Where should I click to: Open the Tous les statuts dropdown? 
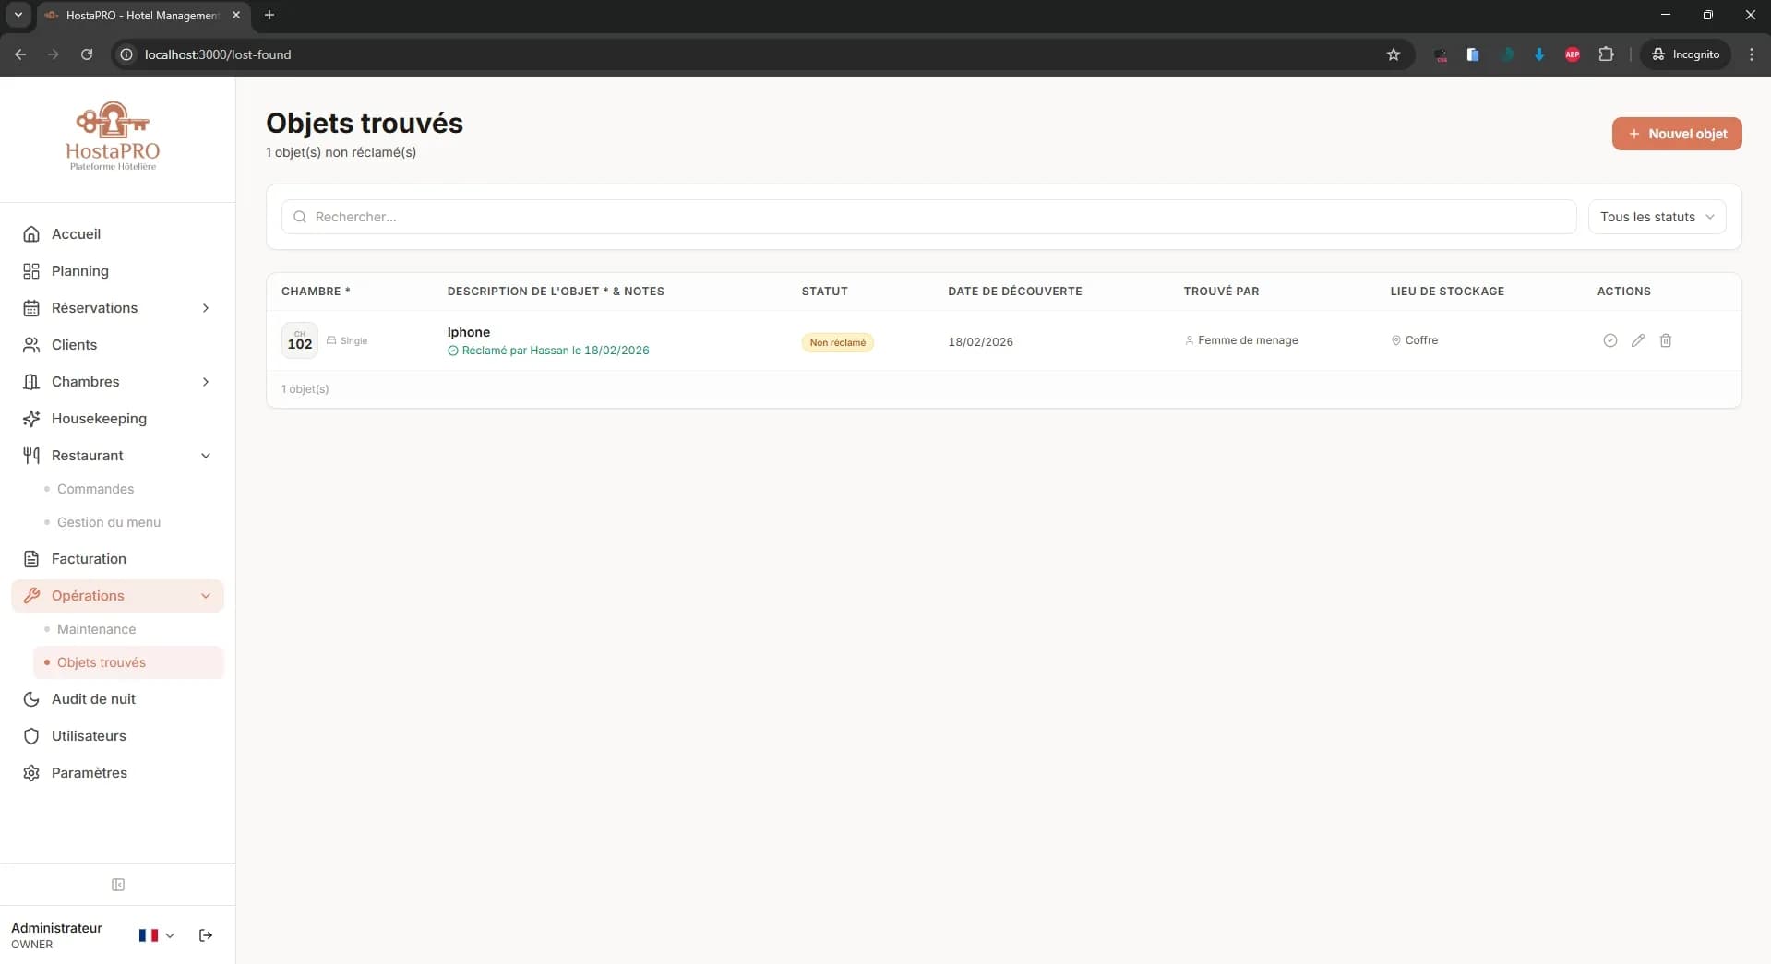(x=1657, y=217)
